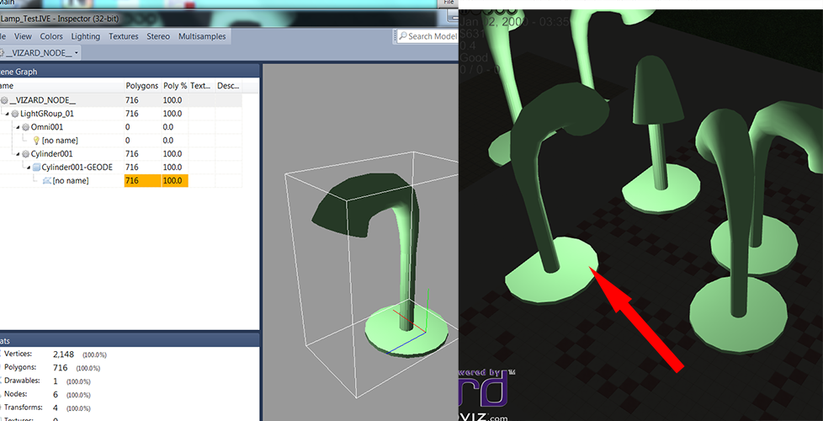Sort by the Poly % column header

coord(175,86)
